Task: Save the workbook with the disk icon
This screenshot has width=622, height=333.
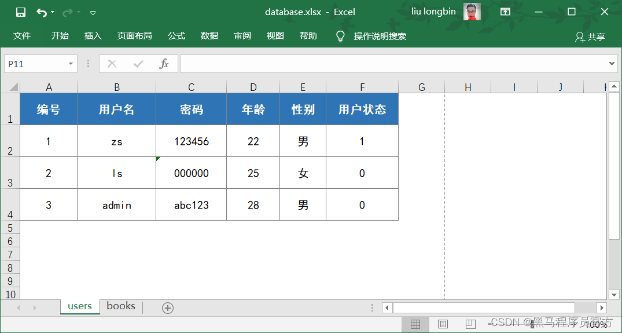Action: coord(21,12)
